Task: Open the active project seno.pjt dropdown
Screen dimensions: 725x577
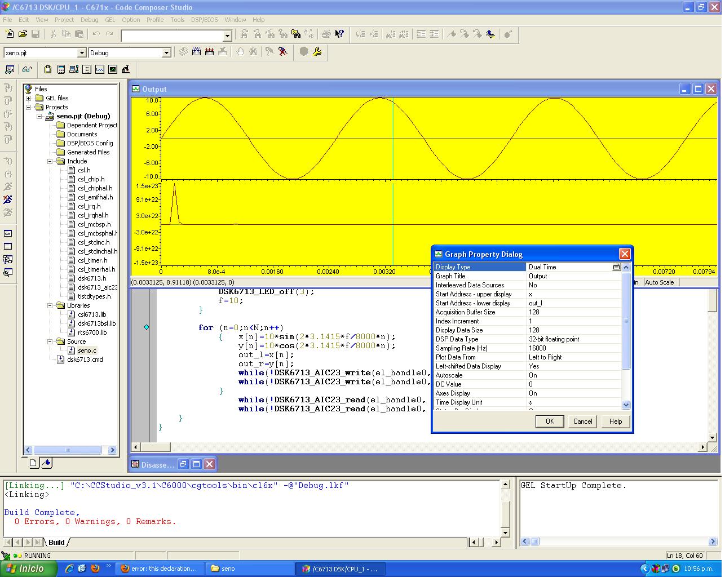Action: (x=81, y=53)
